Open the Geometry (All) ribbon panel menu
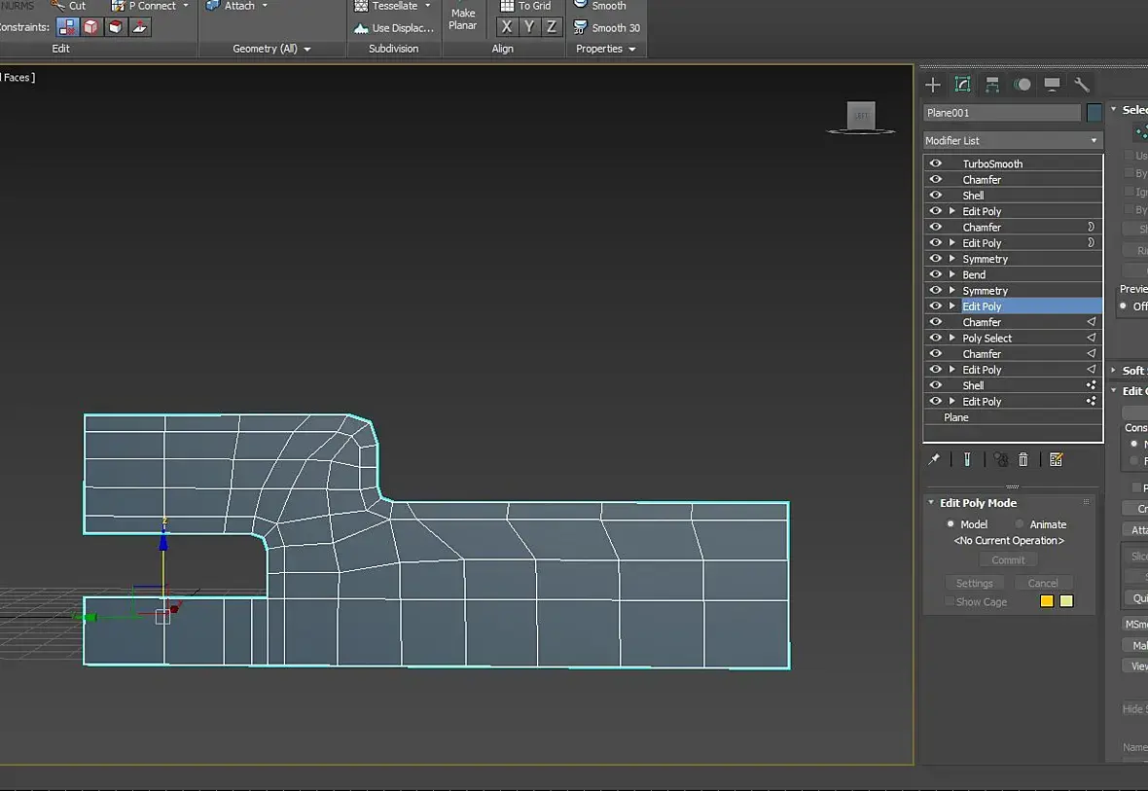Viewport: 1148px width, 791px height. click(x=272, y=49)
